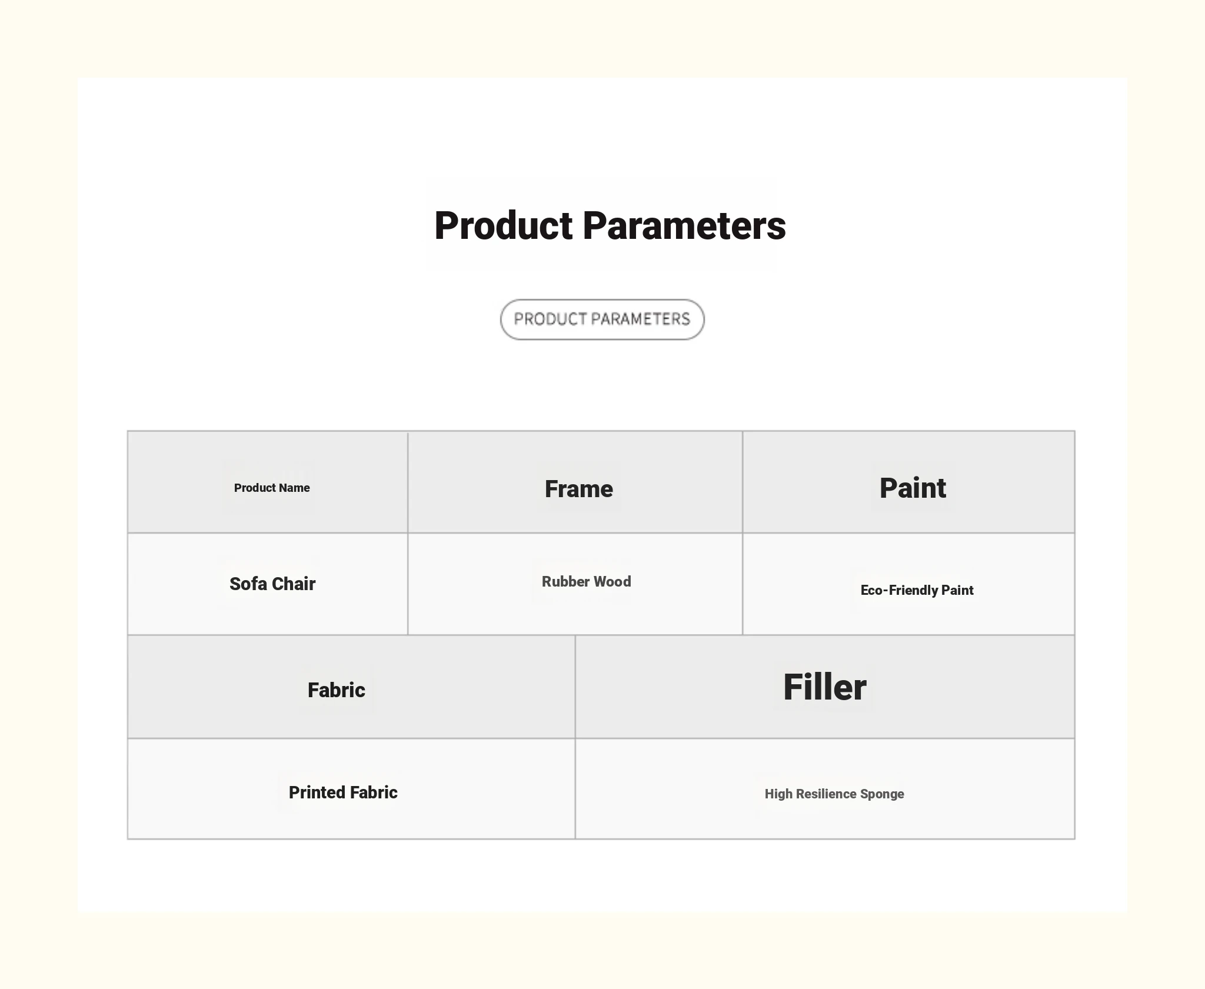The height and width of the screenshot is (989, 1205).
Task: Click the Filler header cell
Action: [824, 687]
